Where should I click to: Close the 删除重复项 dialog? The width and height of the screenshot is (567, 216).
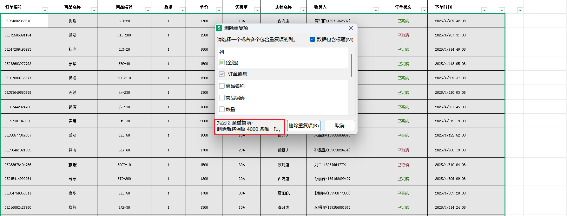click(351, 28)
